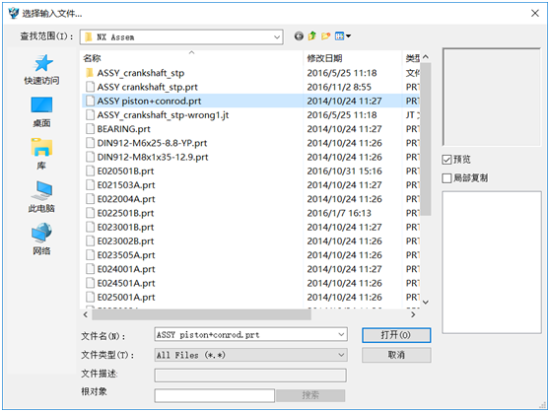This screenshot has width=550, height=412.
Task: Click the 取消 button
Action: (x=396, y=355)
